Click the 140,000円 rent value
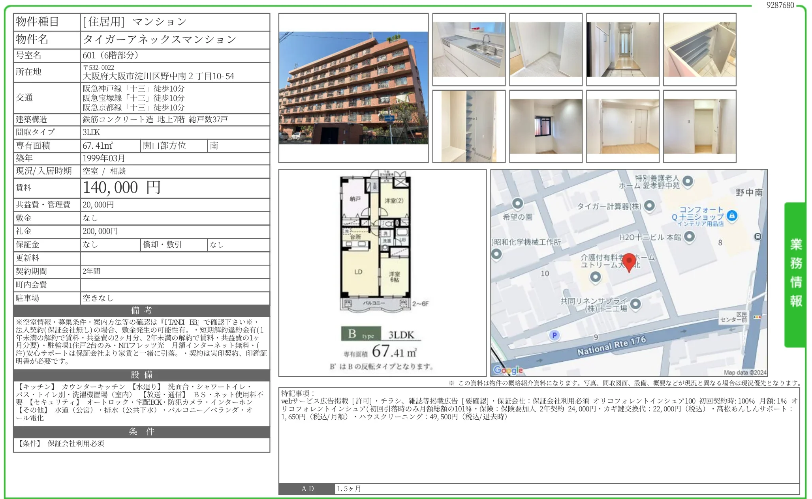Viewport: 812px width, 499px height. pos(122,188)
